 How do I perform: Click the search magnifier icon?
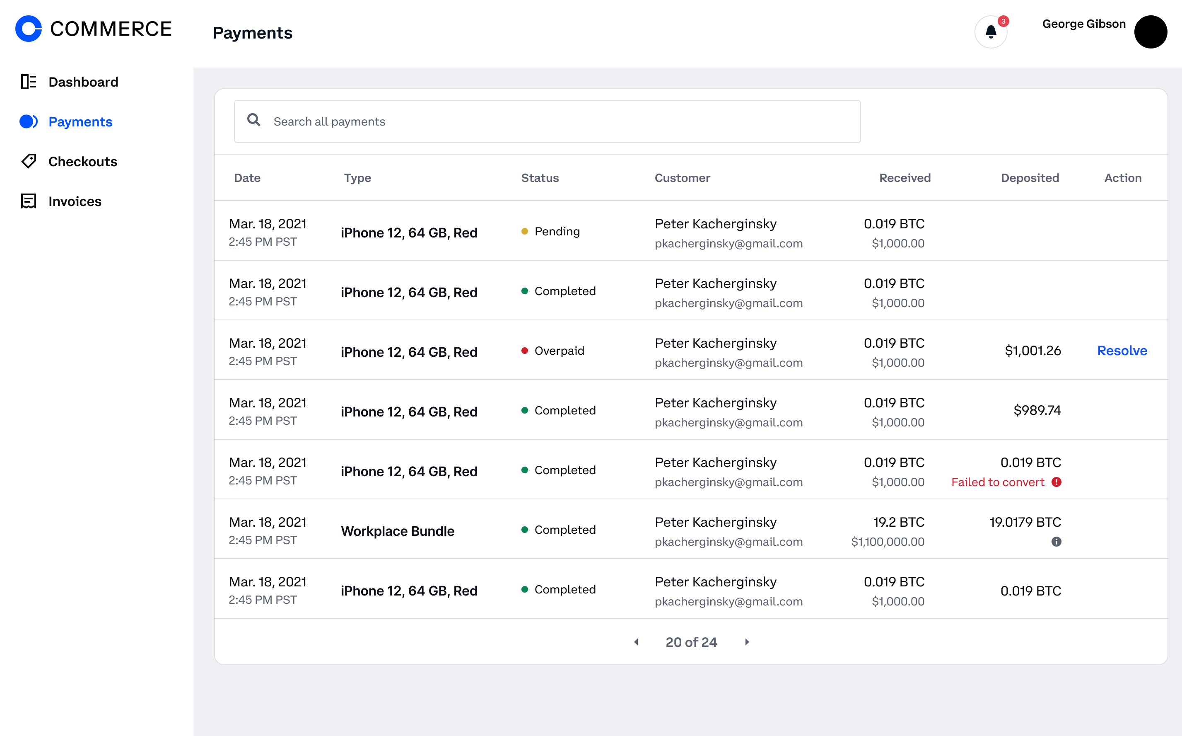click(253, 120)
